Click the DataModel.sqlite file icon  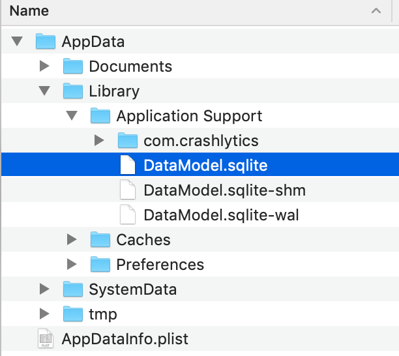point(128,165)
